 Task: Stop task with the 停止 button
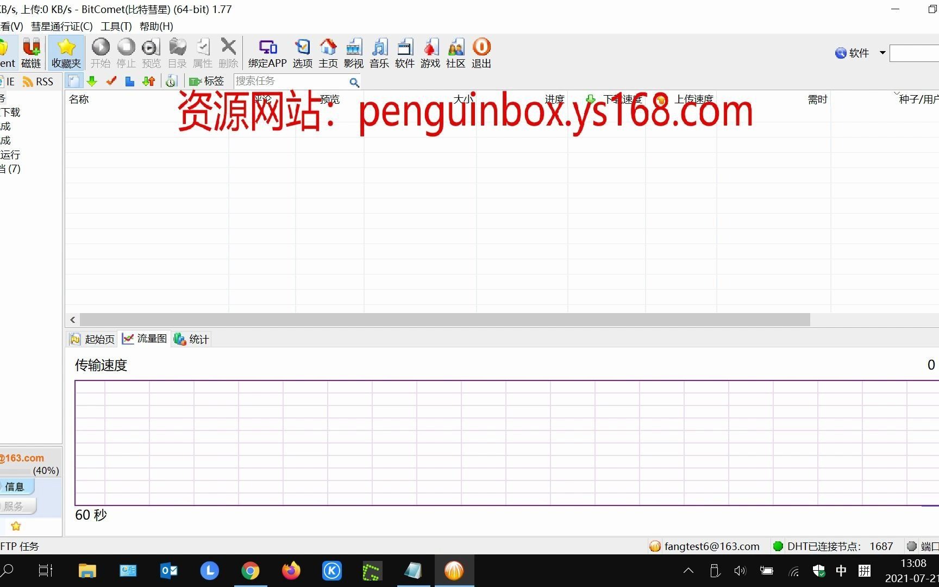click(126, 53)
